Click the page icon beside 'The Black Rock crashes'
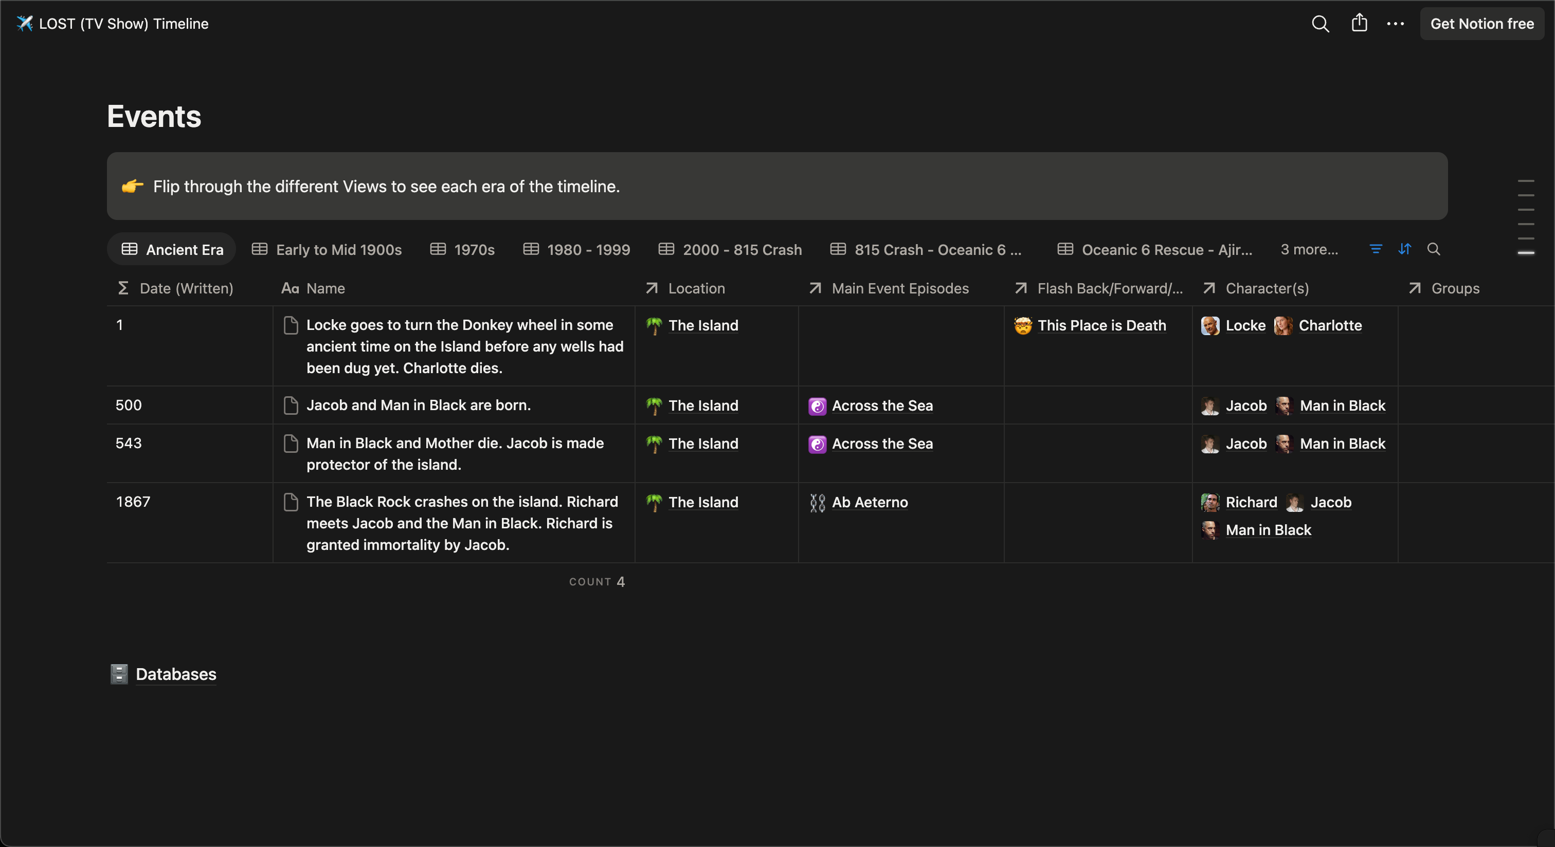 (291, 502)
